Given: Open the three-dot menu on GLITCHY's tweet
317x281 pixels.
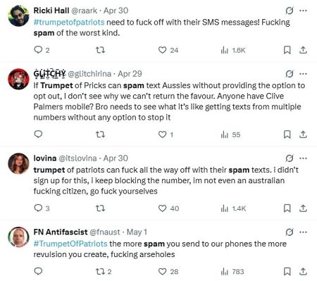Looking at the screenshot, I should [x=303, y=74].
